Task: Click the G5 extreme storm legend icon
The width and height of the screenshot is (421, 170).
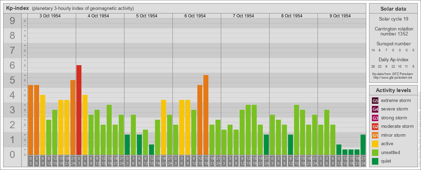Action: pos(375,101)
